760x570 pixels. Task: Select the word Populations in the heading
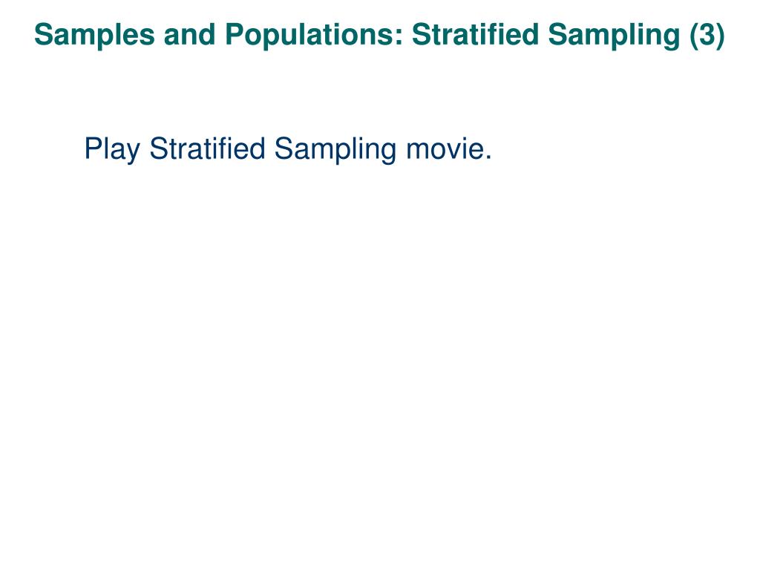(314, 36)
